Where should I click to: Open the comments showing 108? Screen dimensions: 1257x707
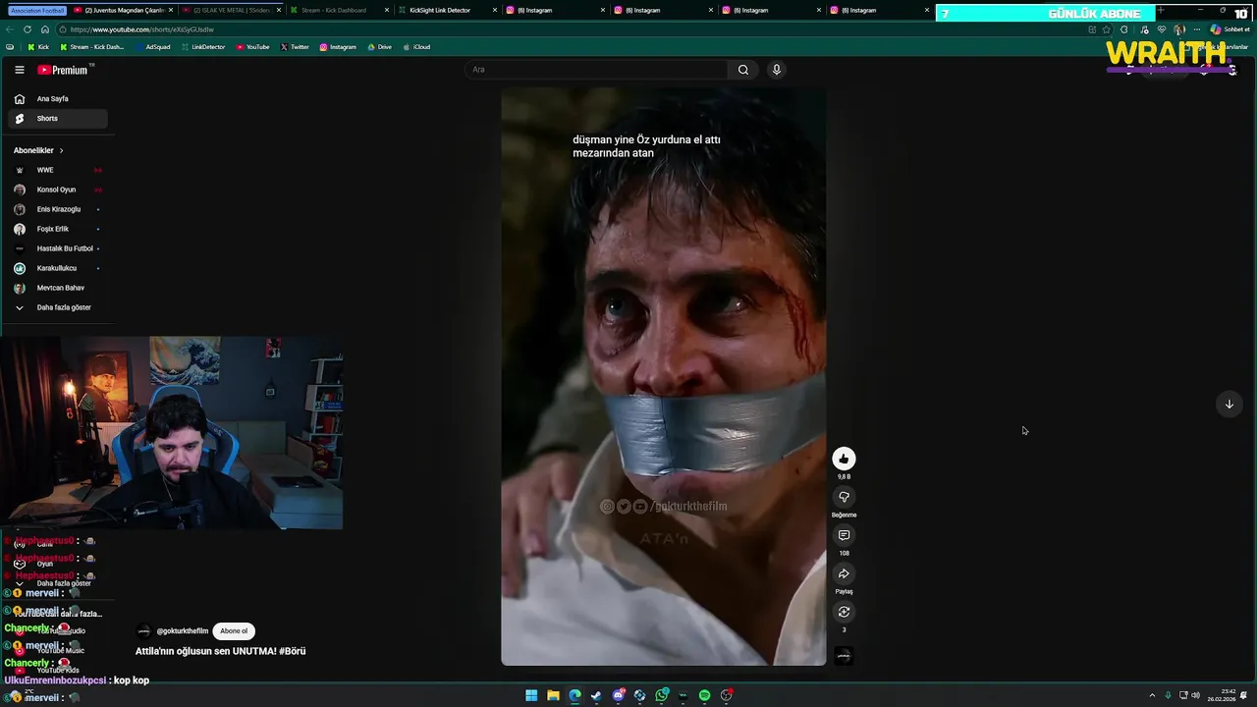844,535
